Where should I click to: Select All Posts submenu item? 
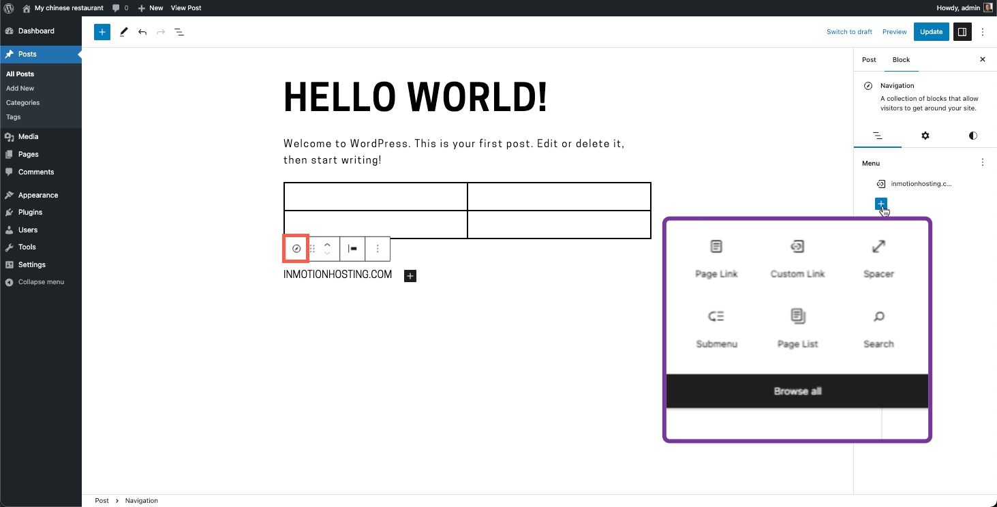tap(20, 74)
